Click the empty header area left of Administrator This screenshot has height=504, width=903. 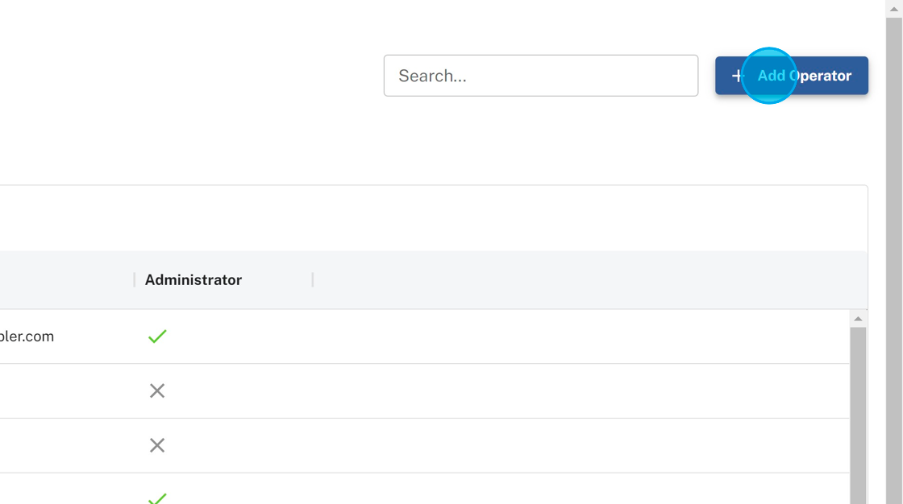pos(64,280)
